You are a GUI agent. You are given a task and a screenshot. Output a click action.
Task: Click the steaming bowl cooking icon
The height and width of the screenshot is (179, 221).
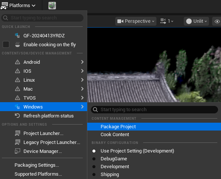pyautogui.click(x=18, y=44)
